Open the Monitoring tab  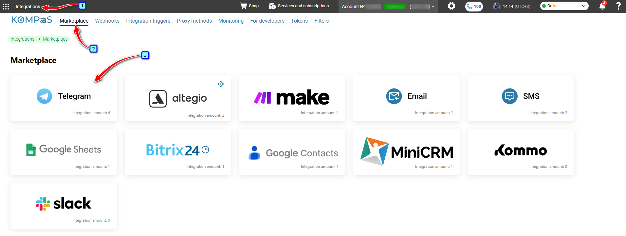[x=231, y=21]
